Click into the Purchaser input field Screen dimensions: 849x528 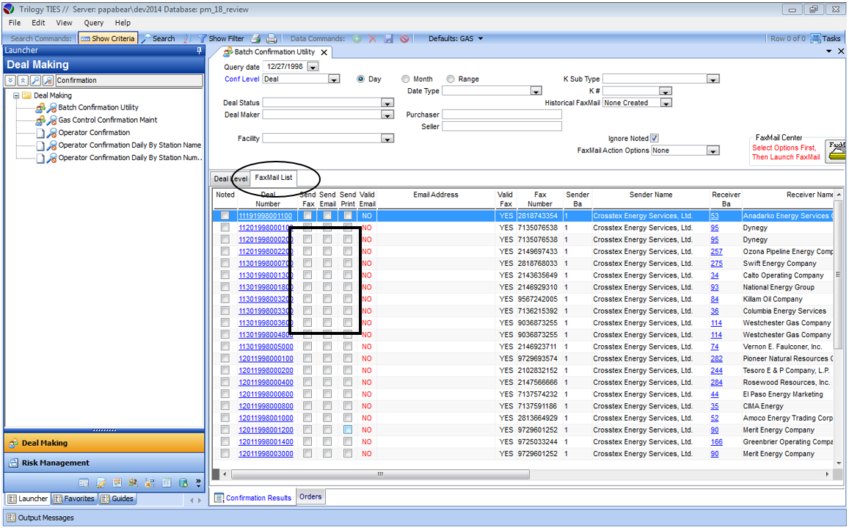tap(501, 115)
